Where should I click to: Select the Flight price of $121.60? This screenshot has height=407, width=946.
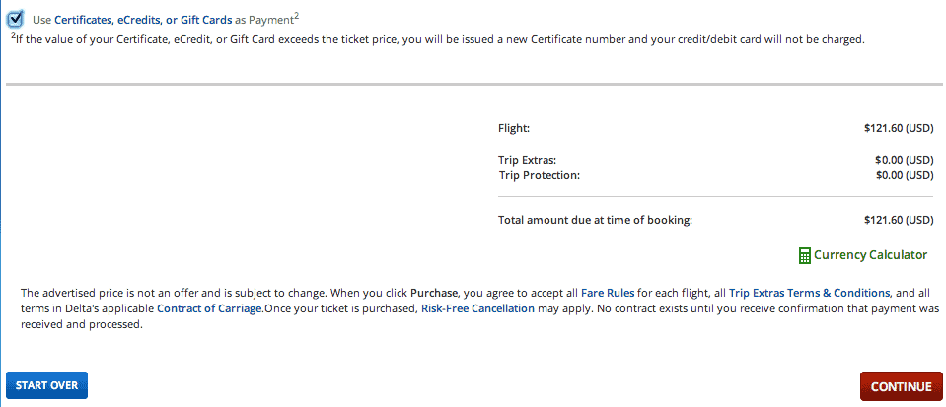coord(898,128)
